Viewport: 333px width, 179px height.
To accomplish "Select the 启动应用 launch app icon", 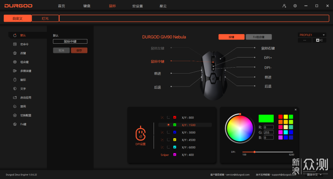I will click(15, 98).
